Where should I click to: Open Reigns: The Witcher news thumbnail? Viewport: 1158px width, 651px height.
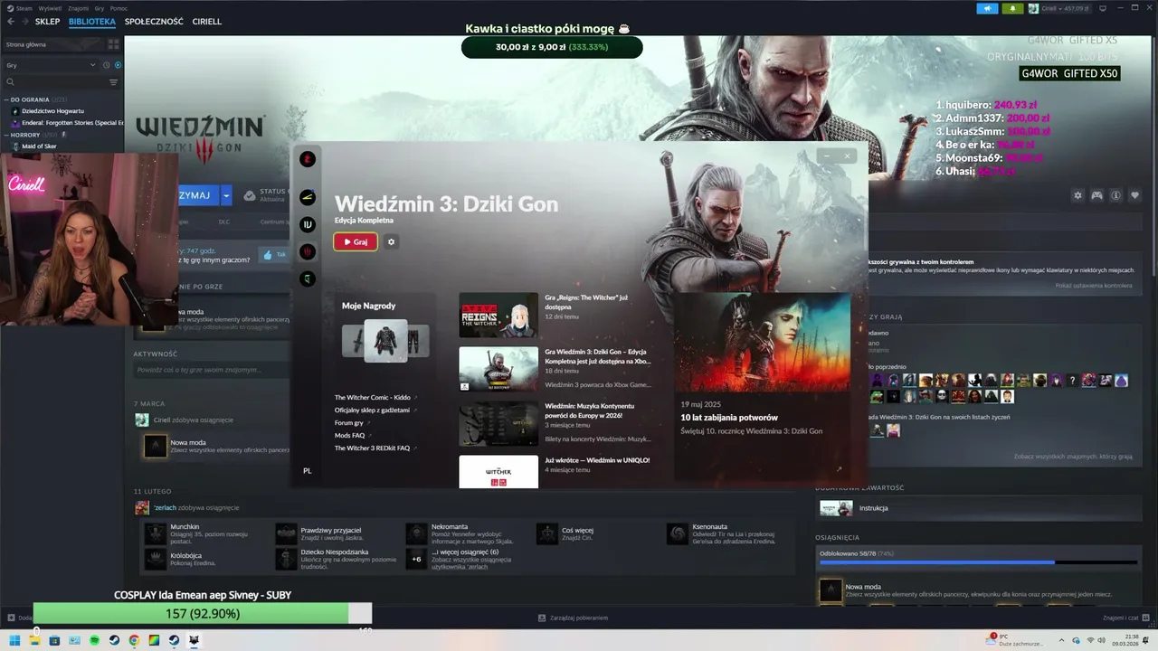click(498, 315)
